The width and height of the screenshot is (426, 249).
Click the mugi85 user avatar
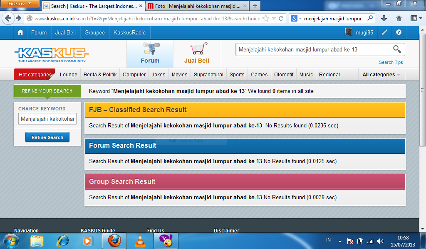(349, 32)
